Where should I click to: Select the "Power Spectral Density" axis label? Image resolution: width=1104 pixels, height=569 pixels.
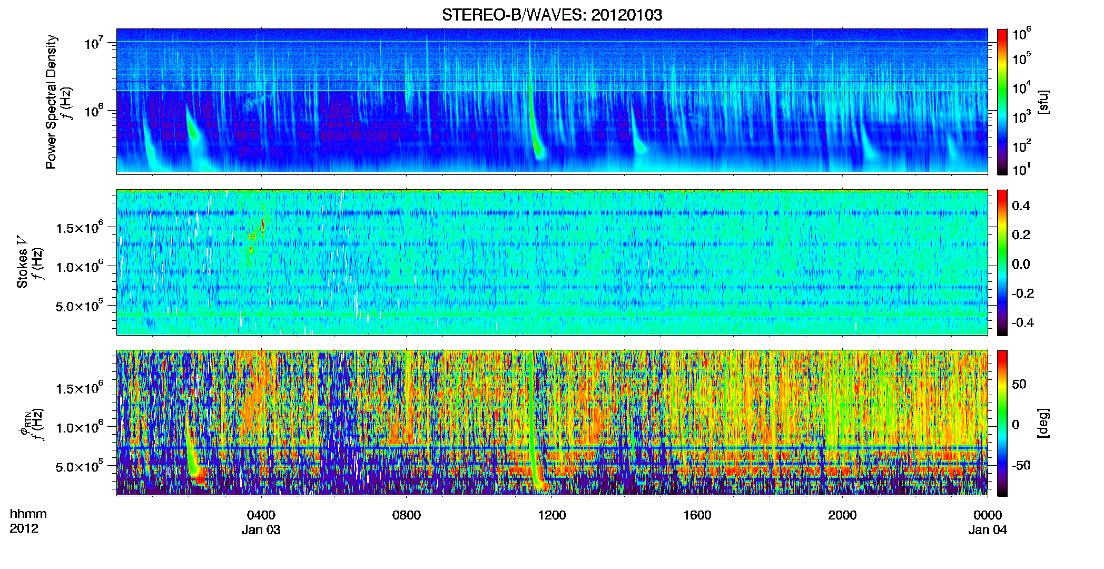[51, 102]
